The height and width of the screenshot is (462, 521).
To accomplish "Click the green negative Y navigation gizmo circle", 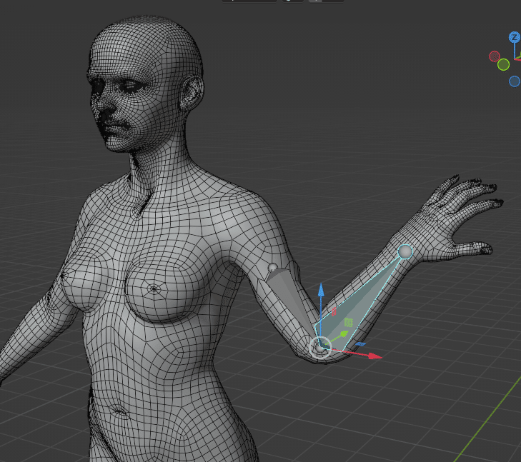I will coord(503,64).
